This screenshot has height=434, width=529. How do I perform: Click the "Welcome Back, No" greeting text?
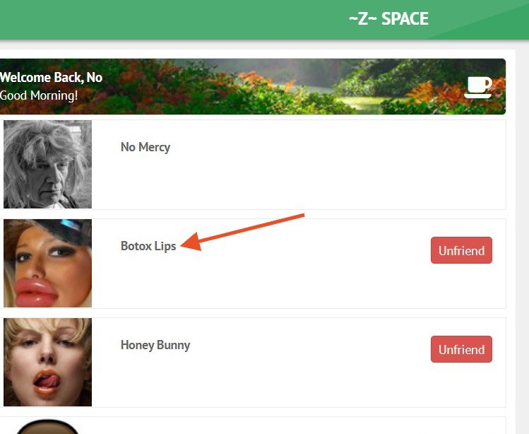pos(51,78)
